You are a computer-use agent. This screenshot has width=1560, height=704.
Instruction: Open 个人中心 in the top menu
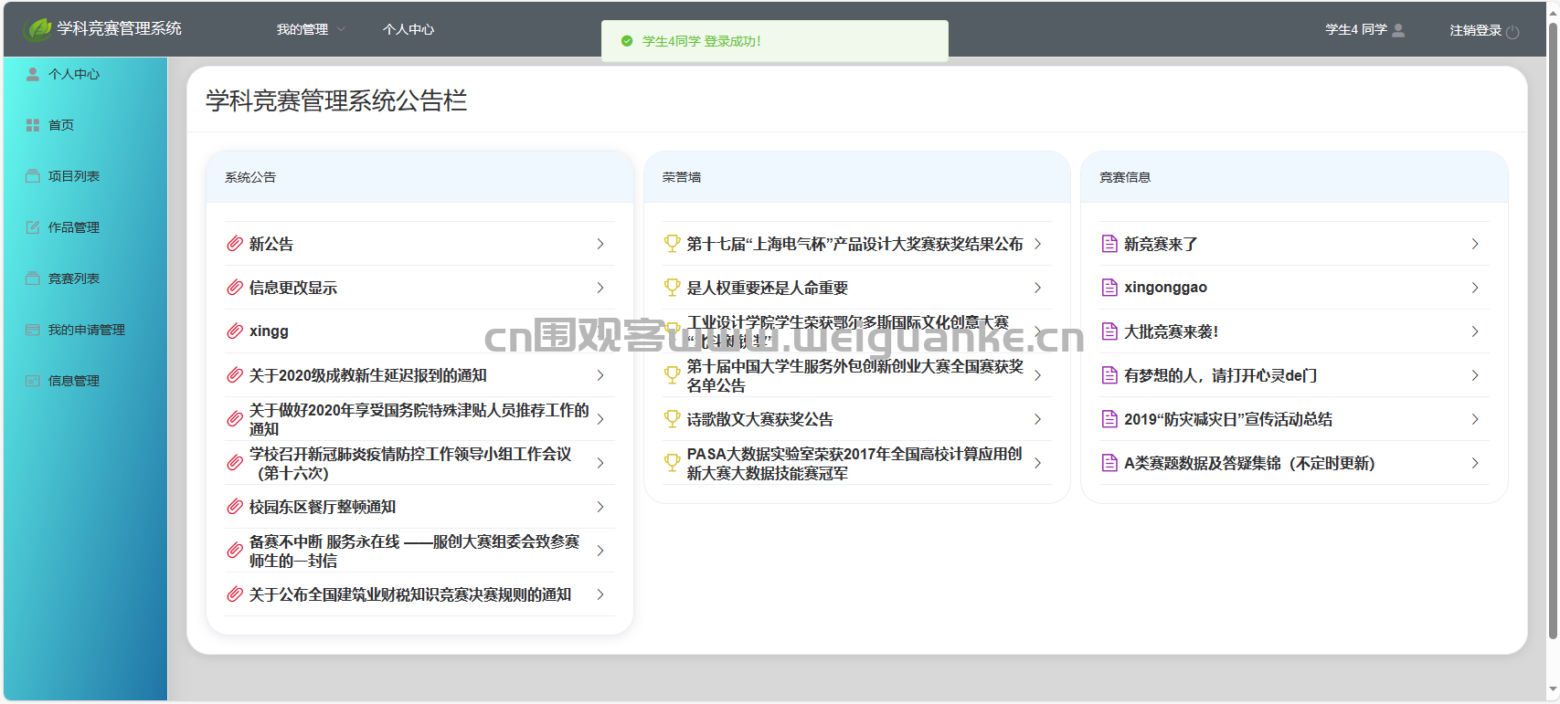[x=409, y=29]
